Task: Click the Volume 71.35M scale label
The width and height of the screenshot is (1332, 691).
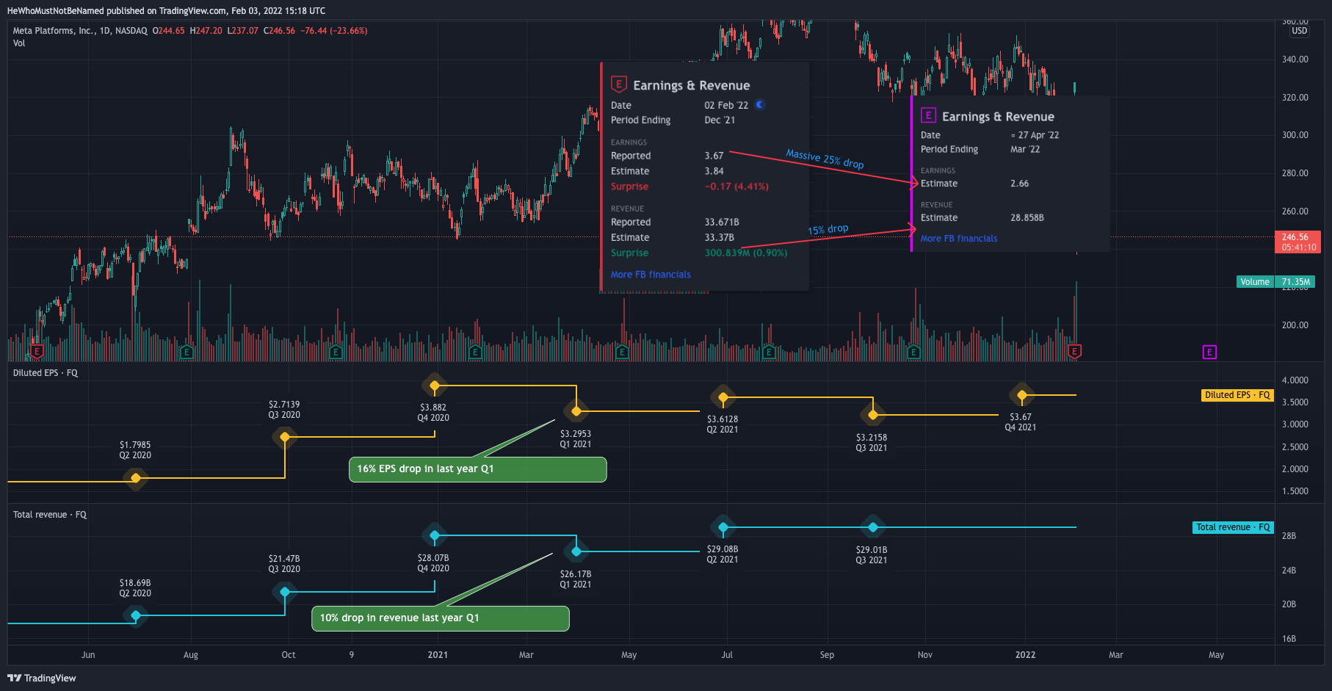Action: (x=1276, y=282)
